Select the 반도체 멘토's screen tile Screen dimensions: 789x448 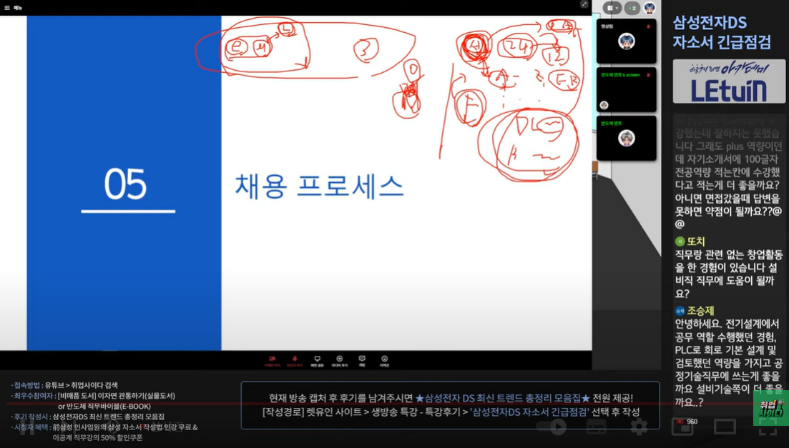tap(626, 90)
